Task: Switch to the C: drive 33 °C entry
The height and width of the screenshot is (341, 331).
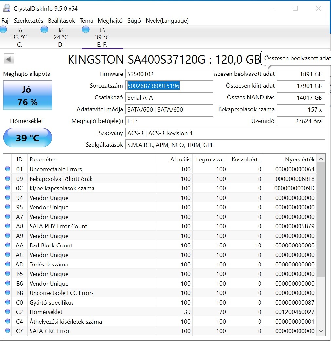Action: (19, 37)
